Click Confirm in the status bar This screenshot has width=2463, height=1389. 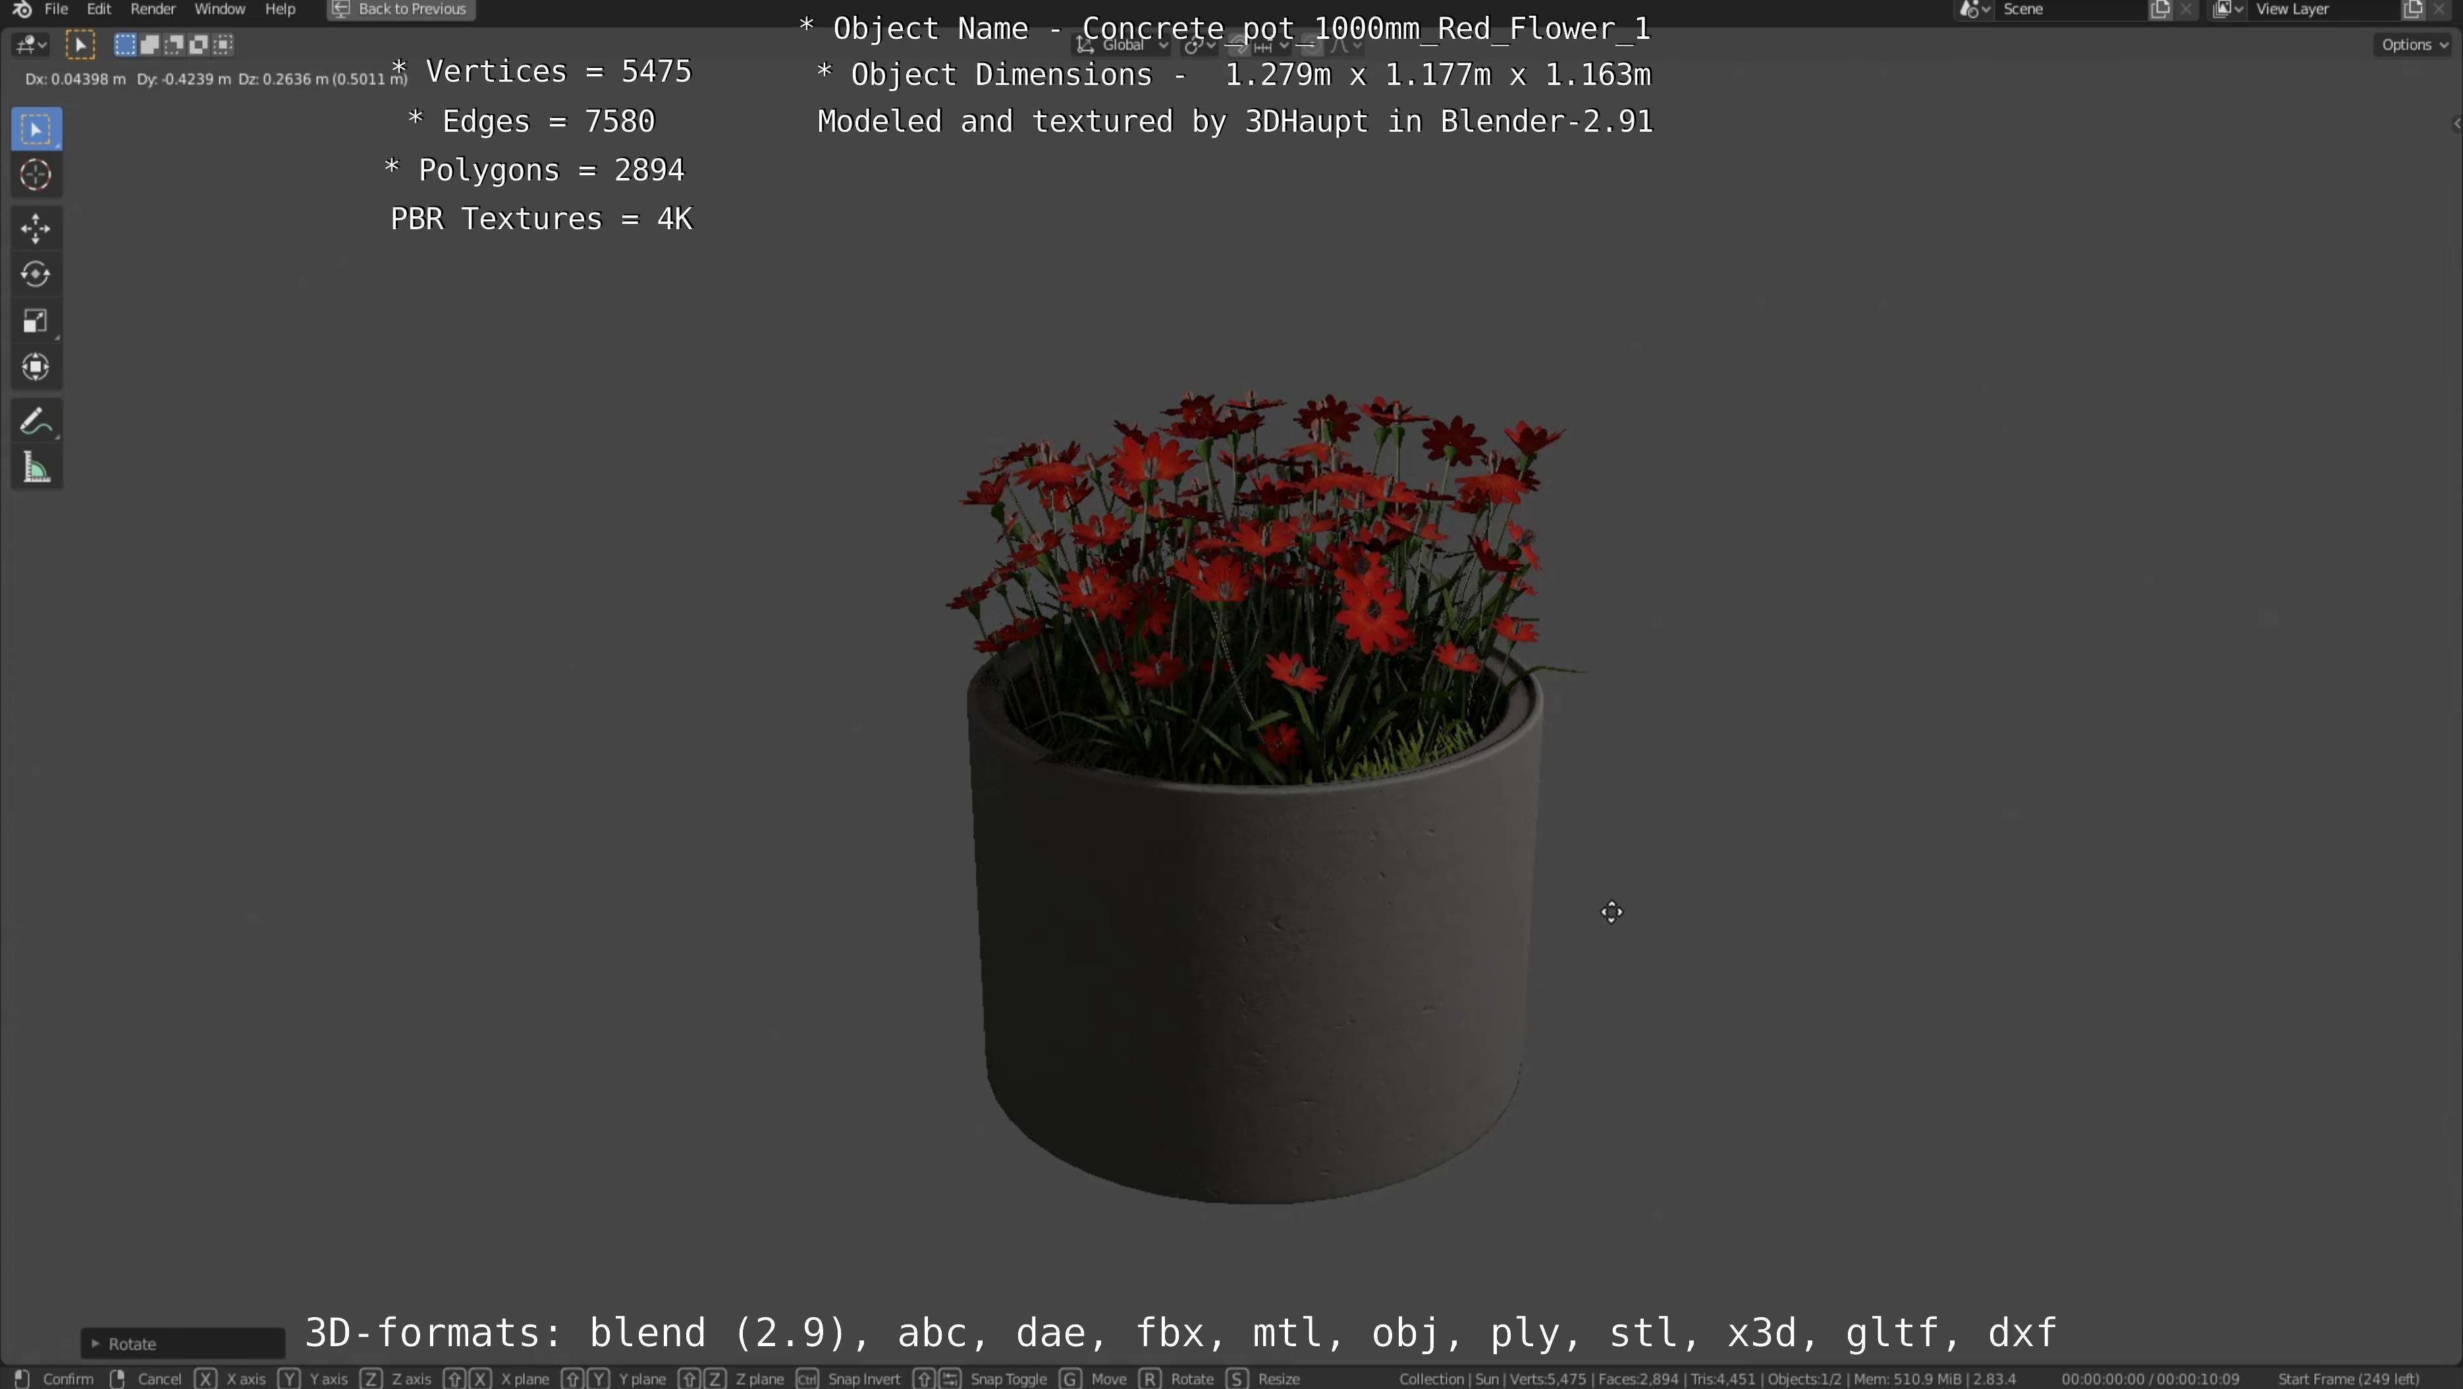coord(55,1378)
